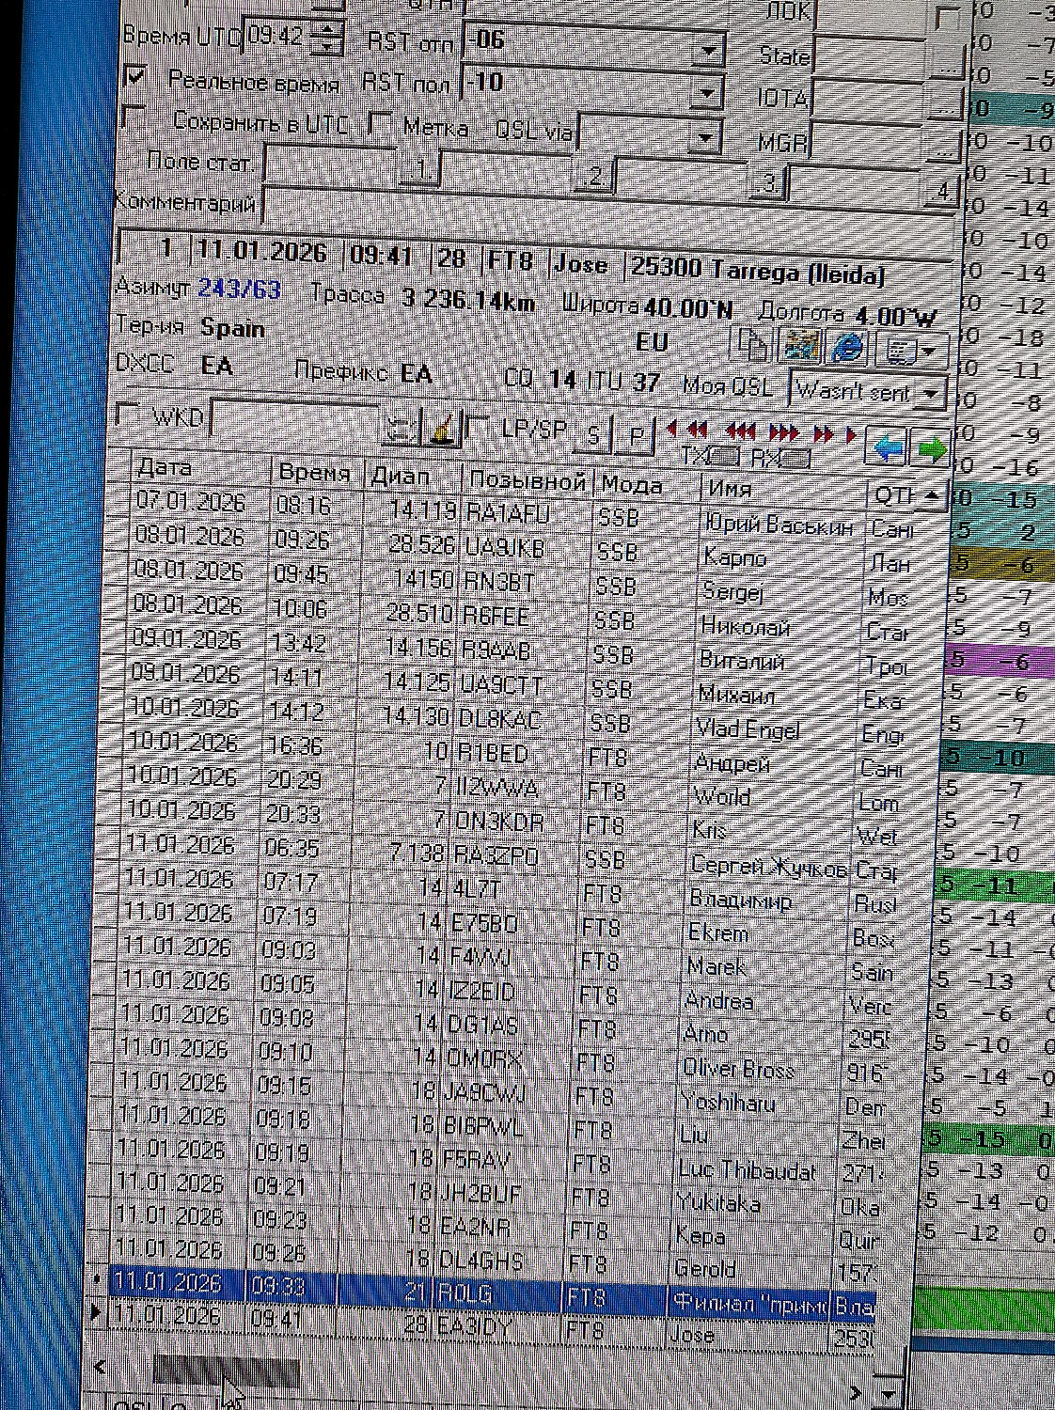Open the RST отп dropdown
Screen dimensions: 1055x1410
tap(708, 49)
